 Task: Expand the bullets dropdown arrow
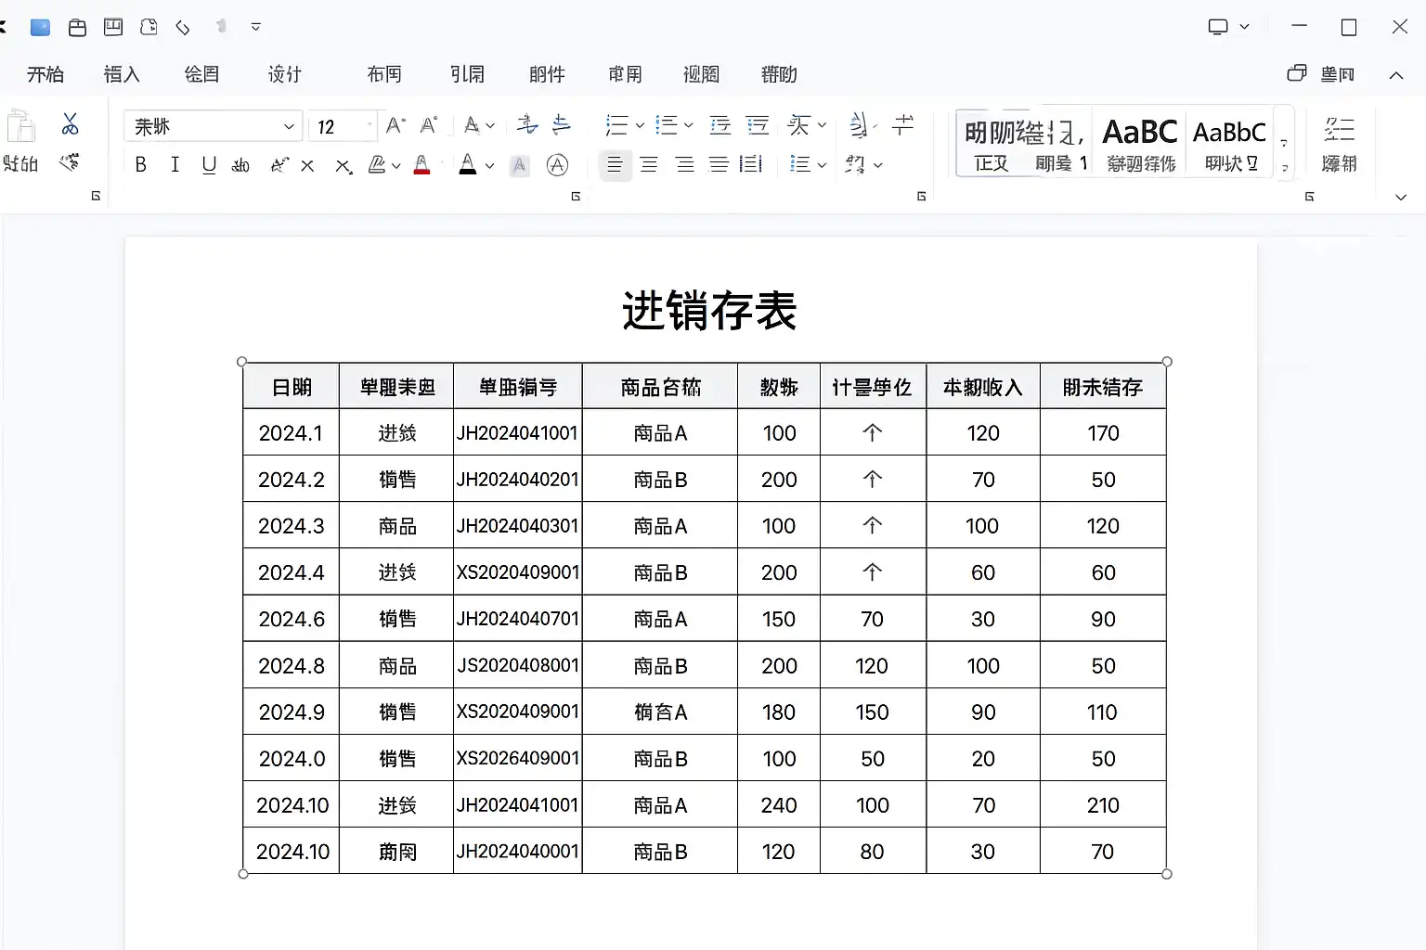(x=640, y=125)
